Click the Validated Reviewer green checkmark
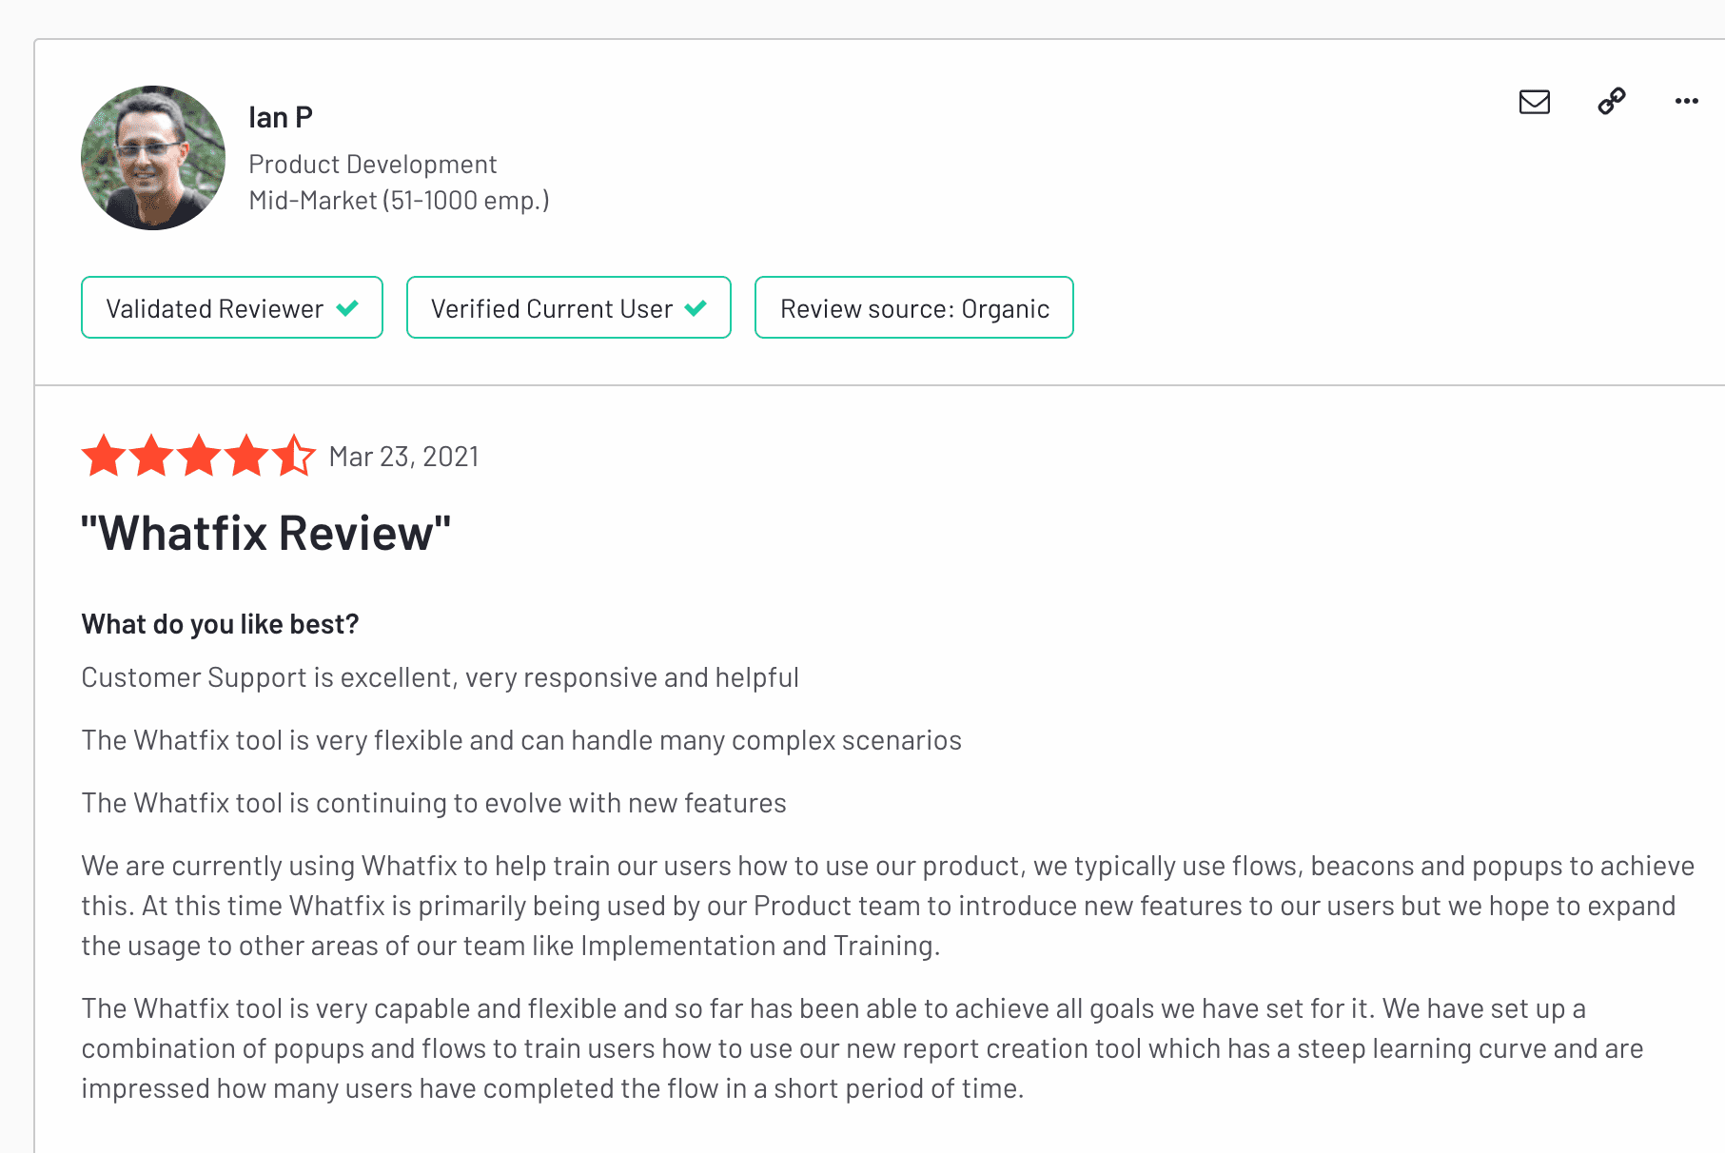 [x=347, y=308]
